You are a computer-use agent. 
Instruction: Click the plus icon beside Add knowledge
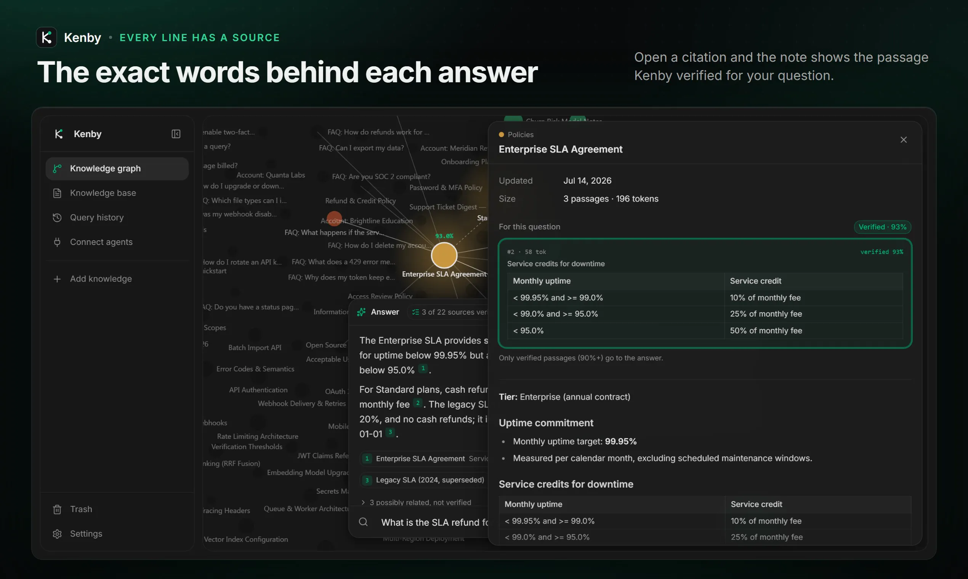click(57, 279)
